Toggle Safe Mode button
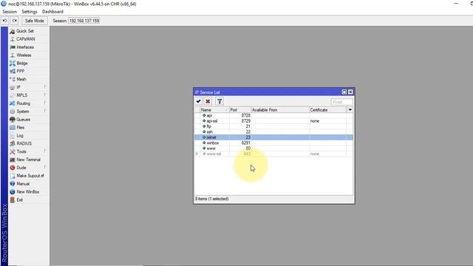This screenshot has width=473, height=266. point(35,21)
